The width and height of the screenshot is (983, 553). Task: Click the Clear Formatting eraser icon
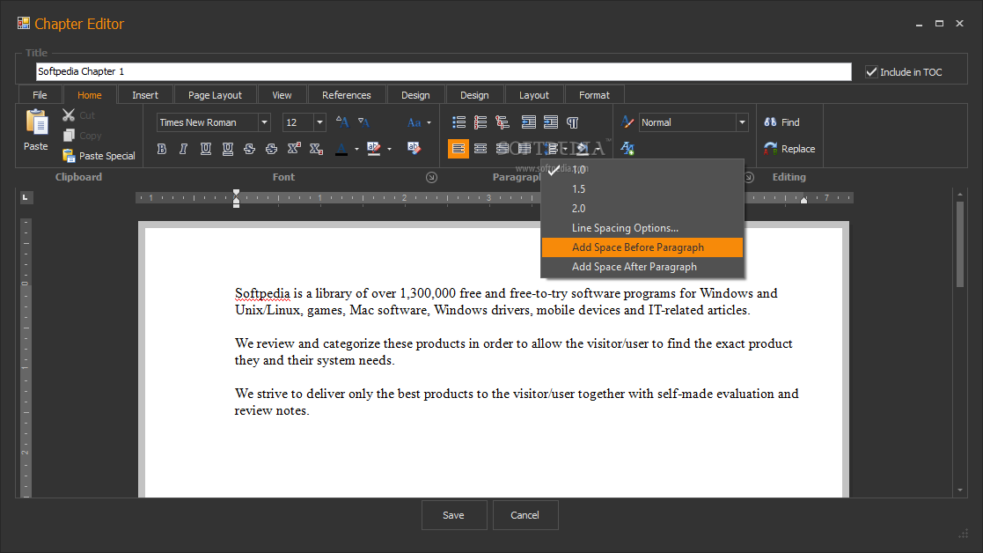coord(414,148)
